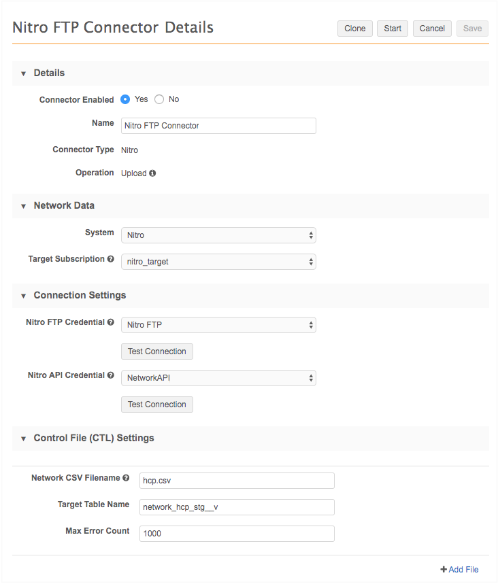Open the Target Subscription dropdown
Image resolution: width=498 pixels, height=584 pixels.
218,262
